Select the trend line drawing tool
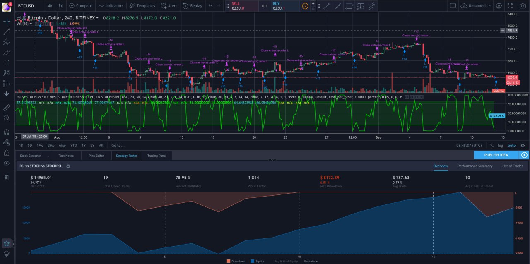The image size is (530, 264). (x=7, y=31)
